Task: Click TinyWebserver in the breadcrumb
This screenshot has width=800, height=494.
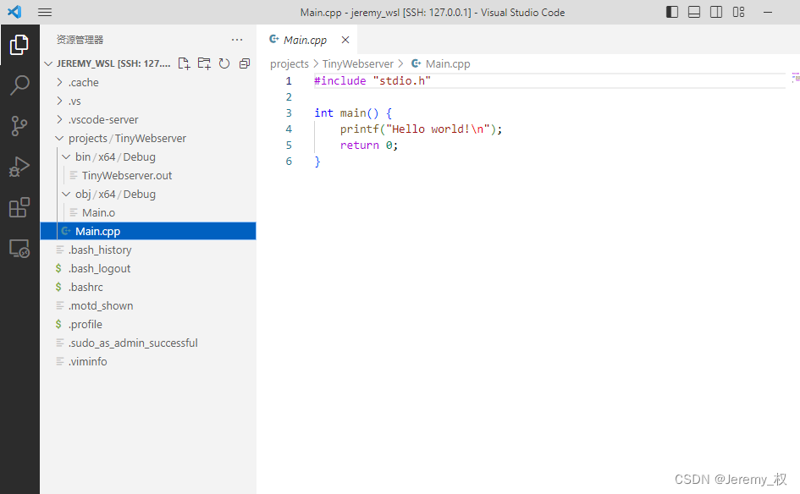Action: click(x=357, y=63)
